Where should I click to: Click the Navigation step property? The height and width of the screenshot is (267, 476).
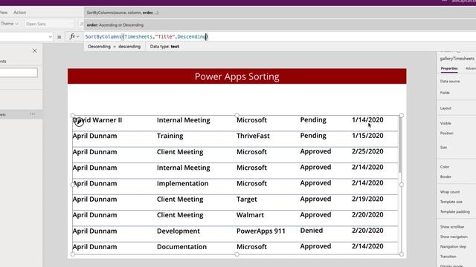(453, 247)
